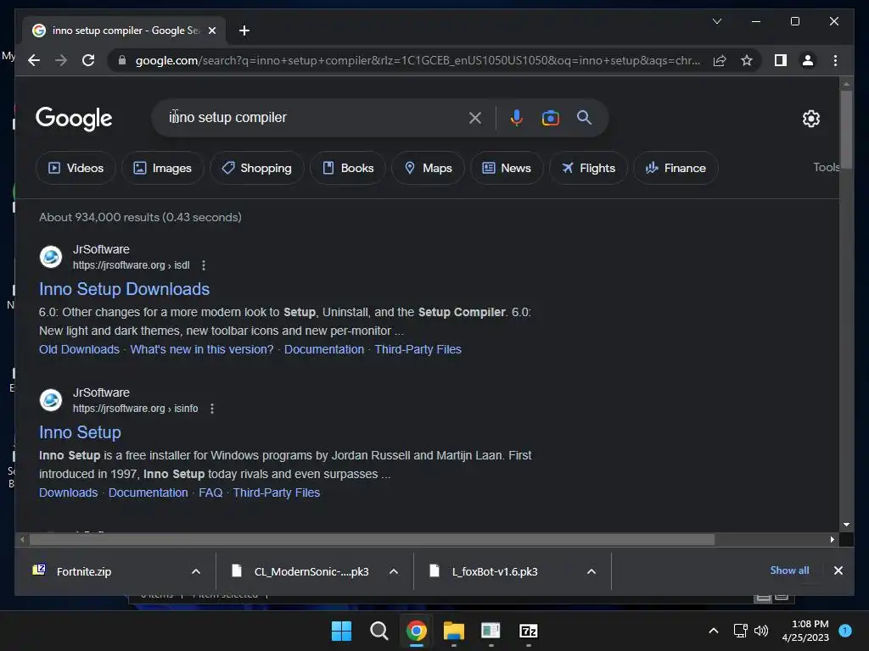Filter results to Maps
Image resolution: width=869 pixels, height=651 pixels.
(x=428, y=168)
